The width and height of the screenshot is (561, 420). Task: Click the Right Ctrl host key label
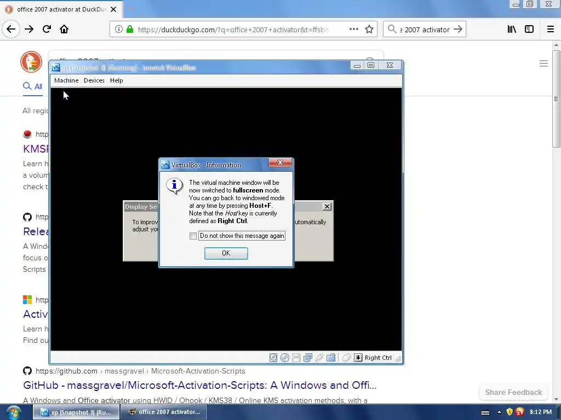(378, 358)
